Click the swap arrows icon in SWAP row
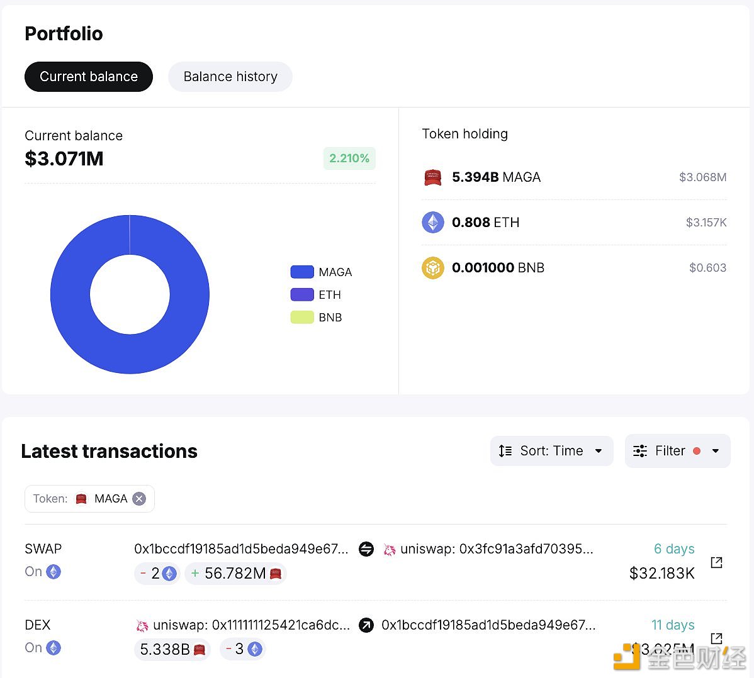This screenshot has width=754, height=678. coord(366,548)
